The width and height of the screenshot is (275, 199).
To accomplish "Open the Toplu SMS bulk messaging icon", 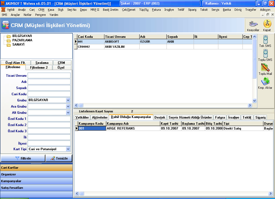I will click(x=265, y=55).
